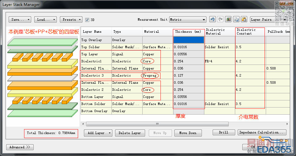Open the Load dropdown button

(45, 19)
